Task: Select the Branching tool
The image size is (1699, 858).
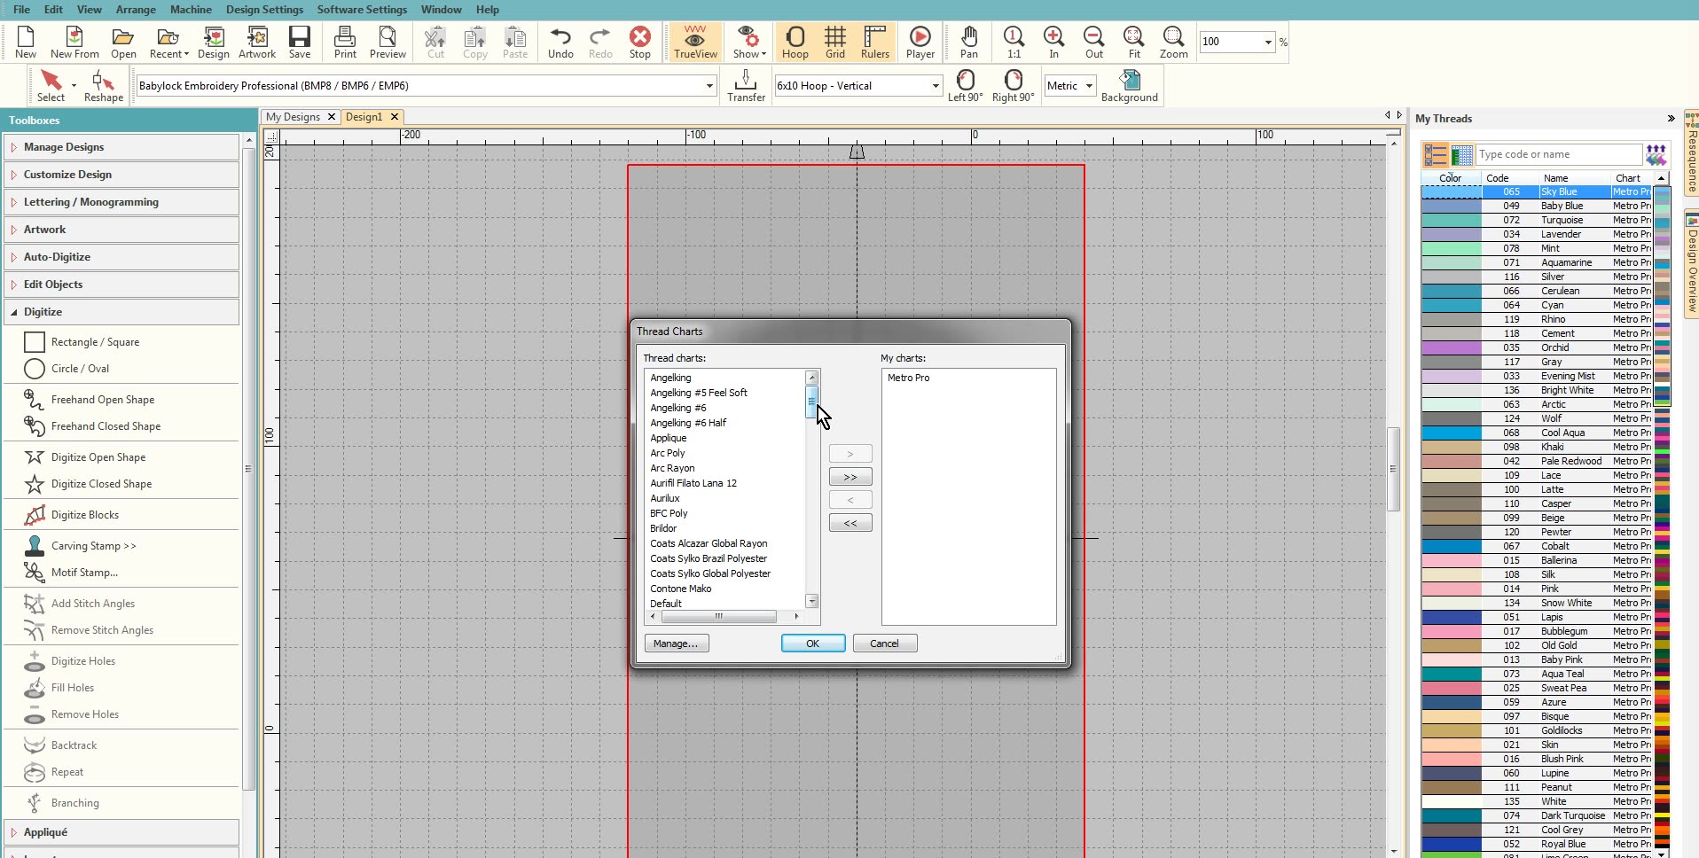Action: point(74,803)
